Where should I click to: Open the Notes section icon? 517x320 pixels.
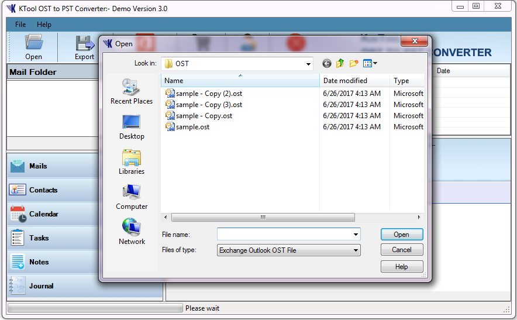pyautogui.click(x=18, y=261)
